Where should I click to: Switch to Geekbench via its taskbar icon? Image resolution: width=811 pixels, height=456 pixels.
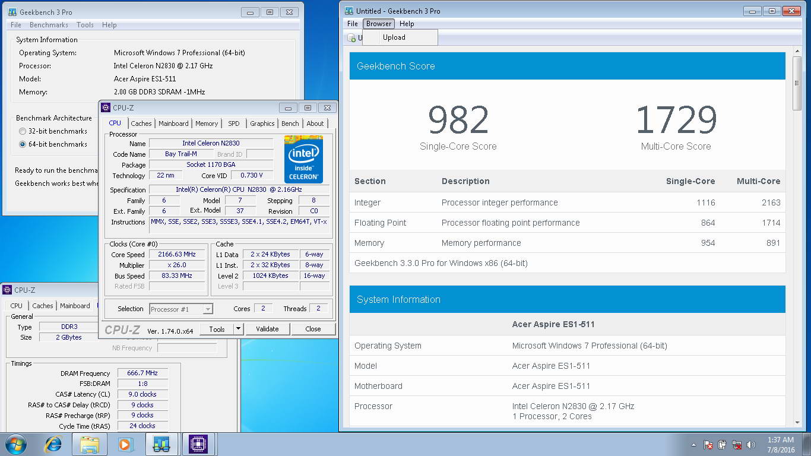161,444
